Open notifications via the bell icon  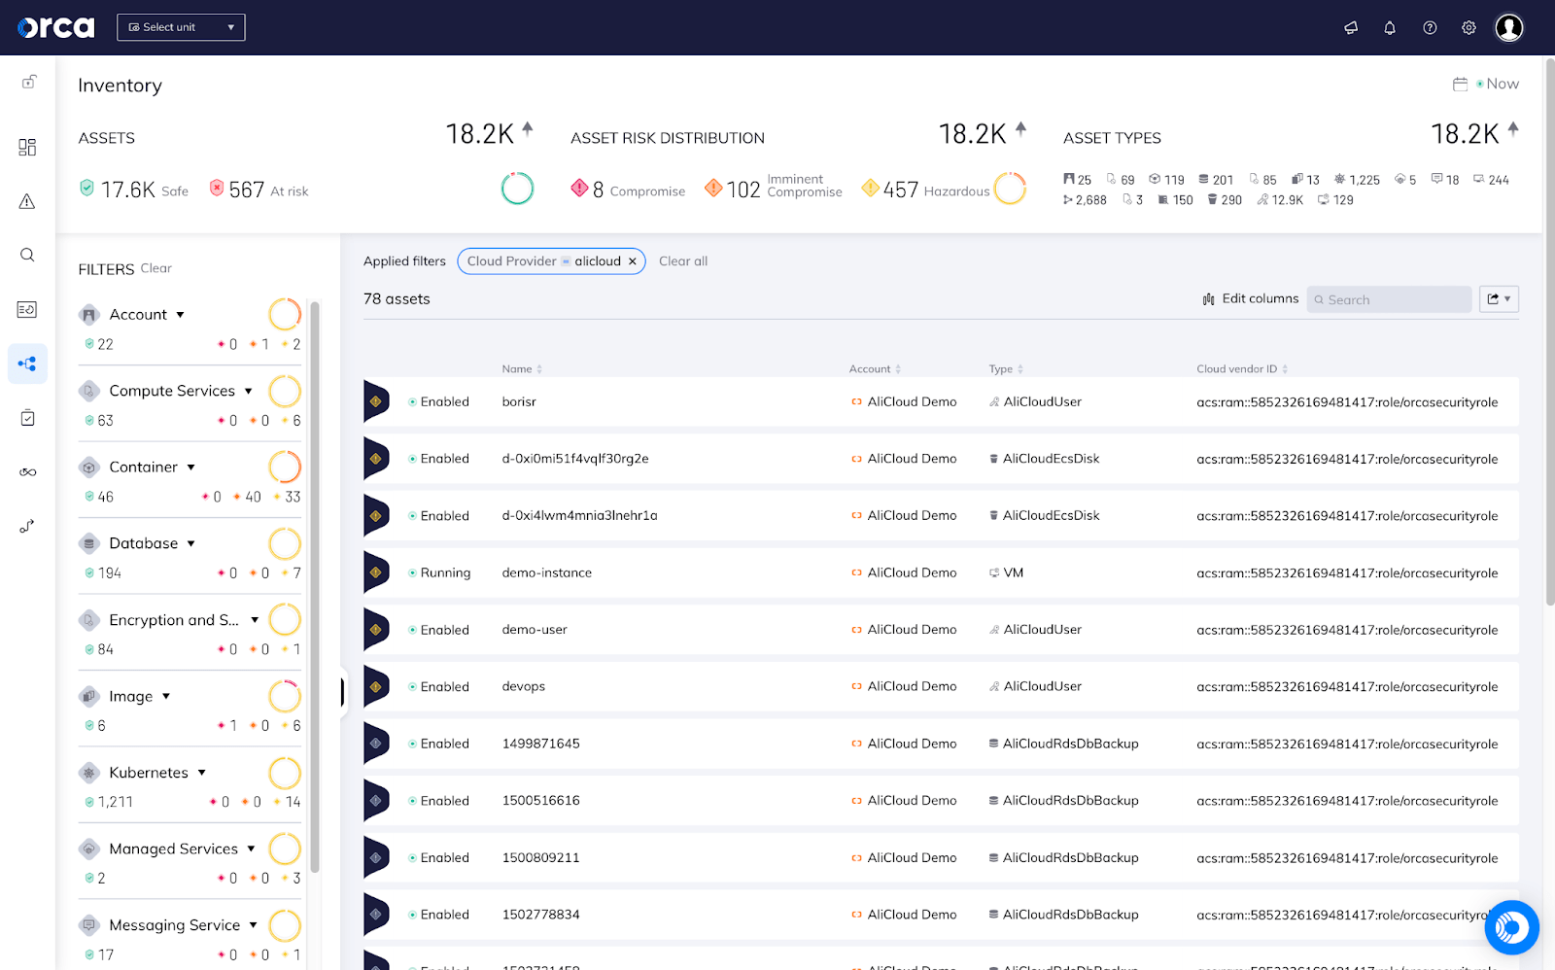[x=1390, y=27]
